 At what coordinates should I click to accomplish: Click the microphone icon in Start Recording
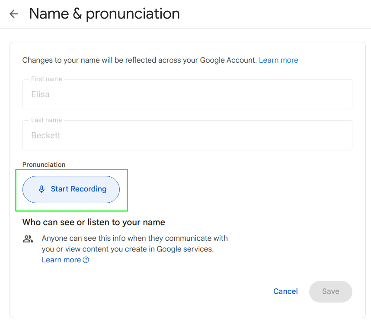tap(42, 189)
